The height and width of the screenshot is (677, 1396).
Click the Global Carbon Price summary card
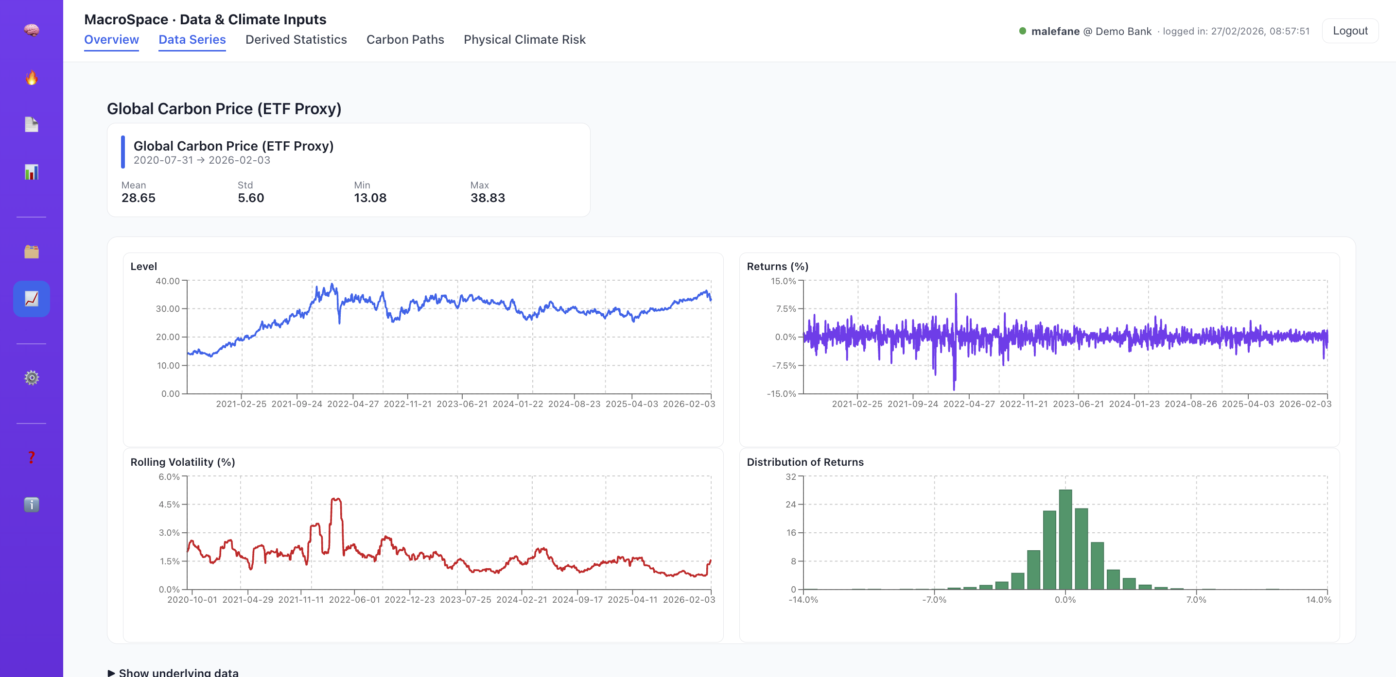click(348, 170)
